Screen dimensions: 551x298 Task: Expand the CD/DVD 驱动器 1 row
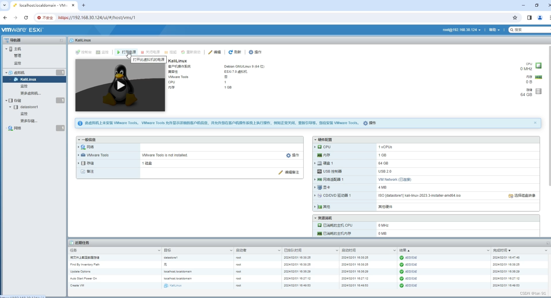(315, 196)
